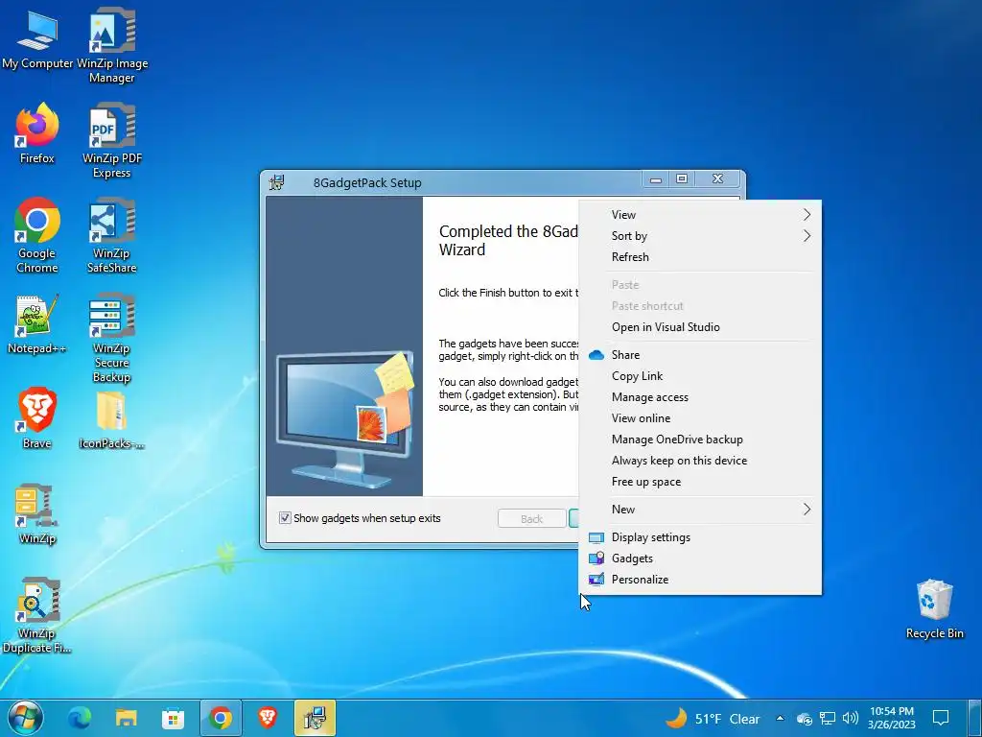
Task: Select Copy Link in the context menu
Action: 700,376
